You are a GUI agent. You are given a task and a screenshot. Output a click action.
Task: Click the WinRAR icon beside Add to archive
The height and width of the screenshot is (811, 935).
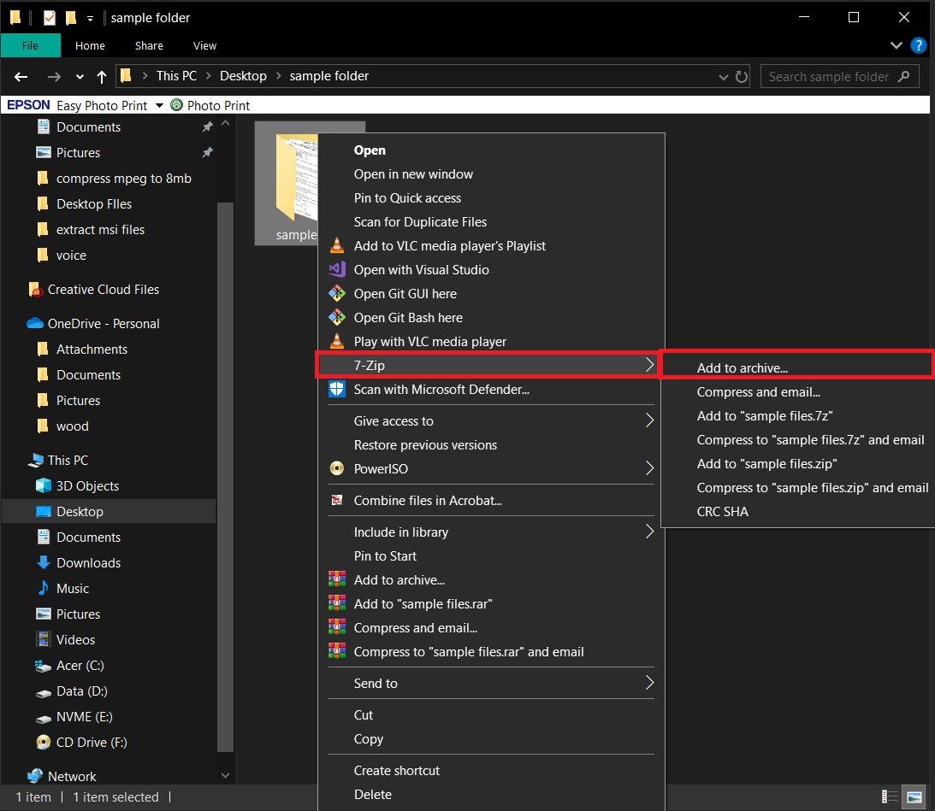[x=337, y=579]
